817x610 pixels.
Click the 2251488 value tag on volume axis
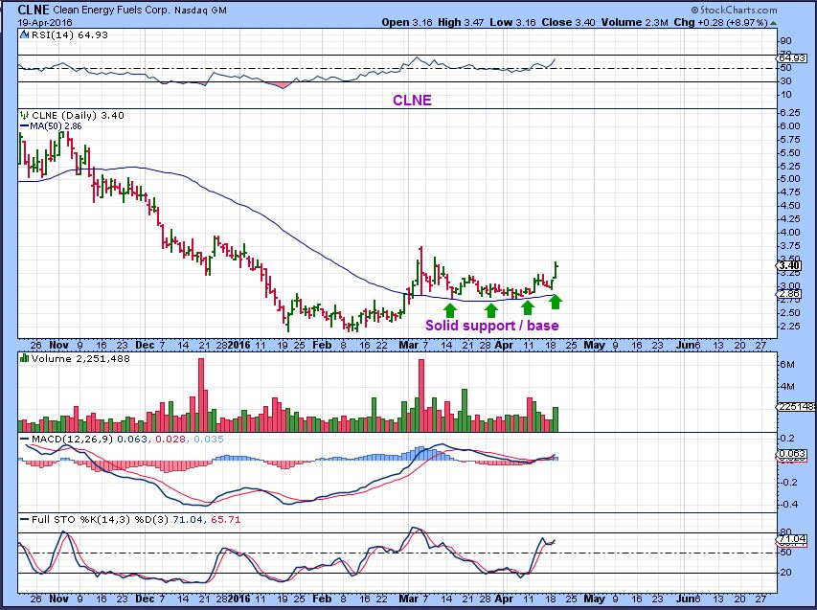click(x=796, y=407)
